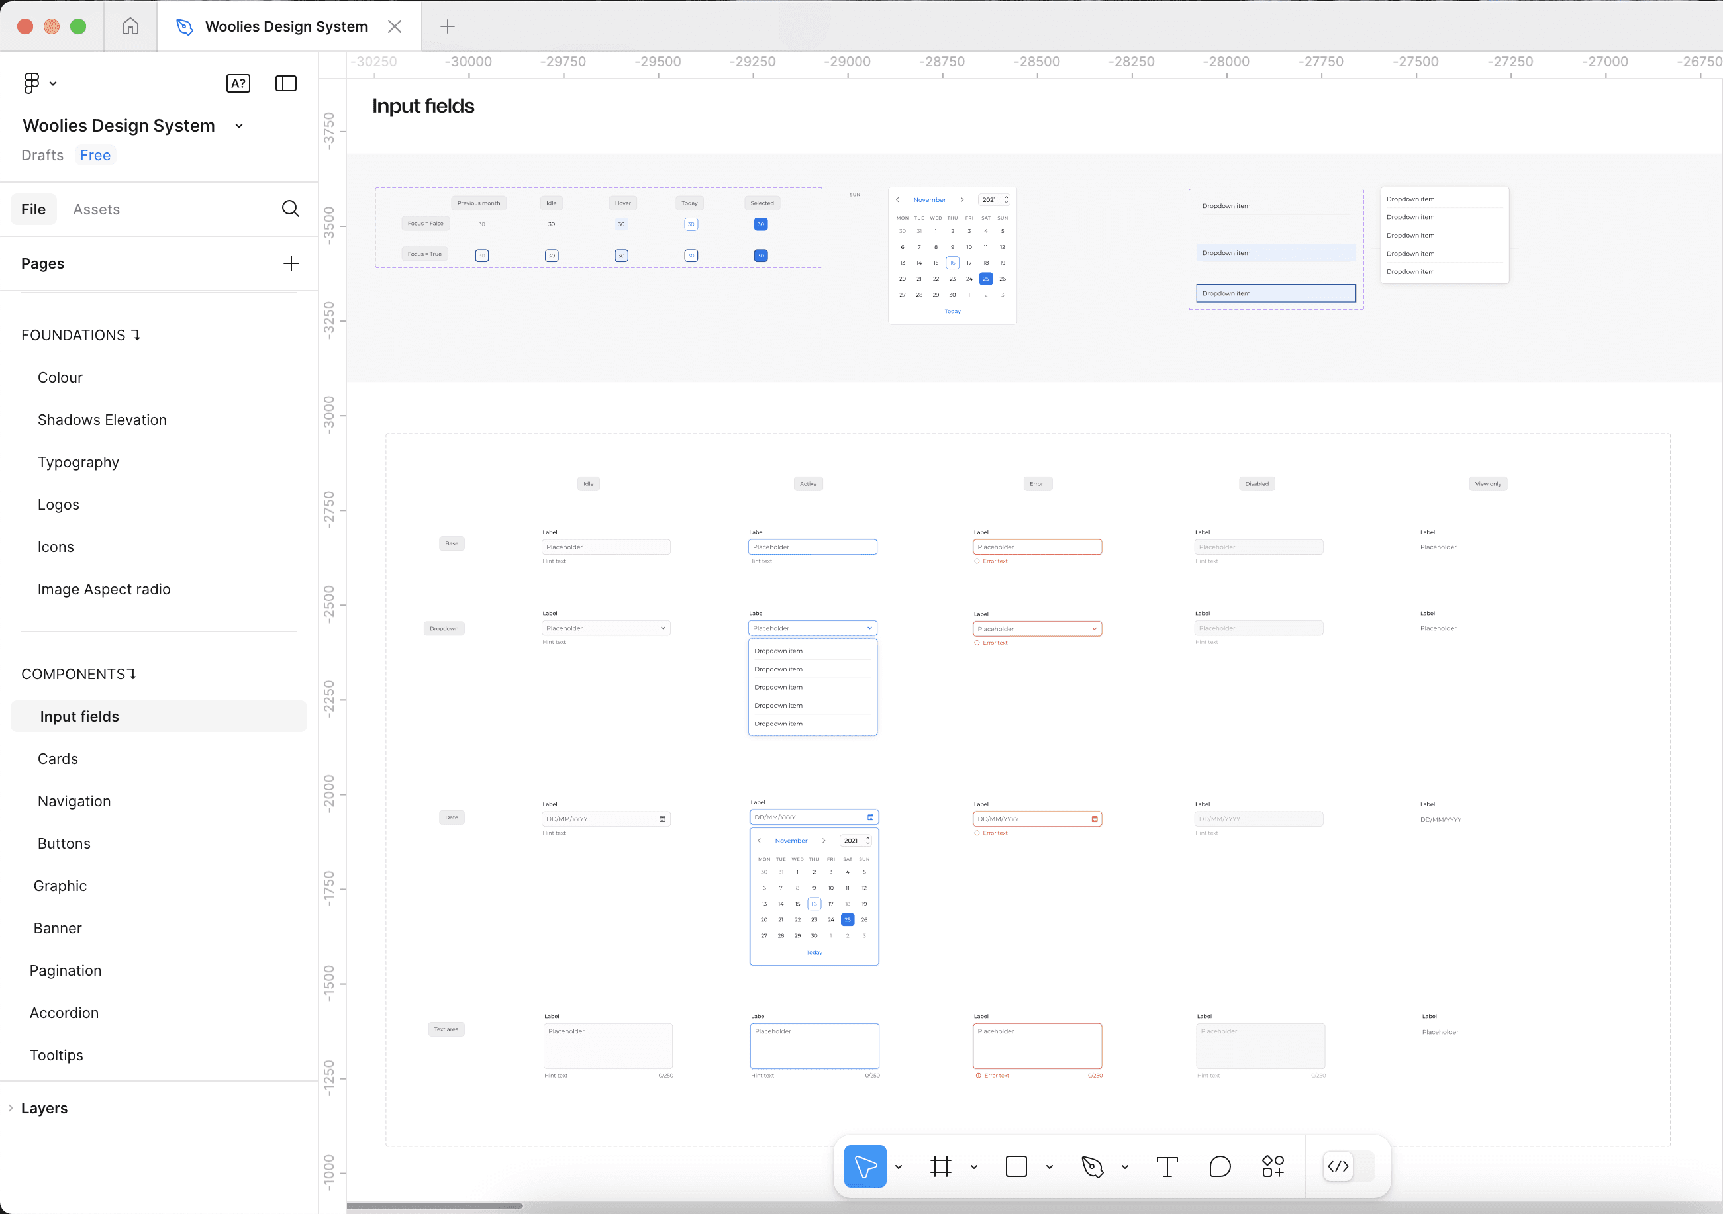
Task: Open shape tools dropdown arrow beside Rectangle
Action: tap(1049, 1168)
